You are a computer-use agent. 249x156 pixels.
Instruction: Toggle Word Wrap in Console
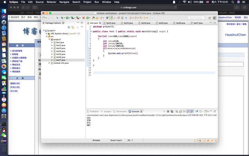pos(184,111)
